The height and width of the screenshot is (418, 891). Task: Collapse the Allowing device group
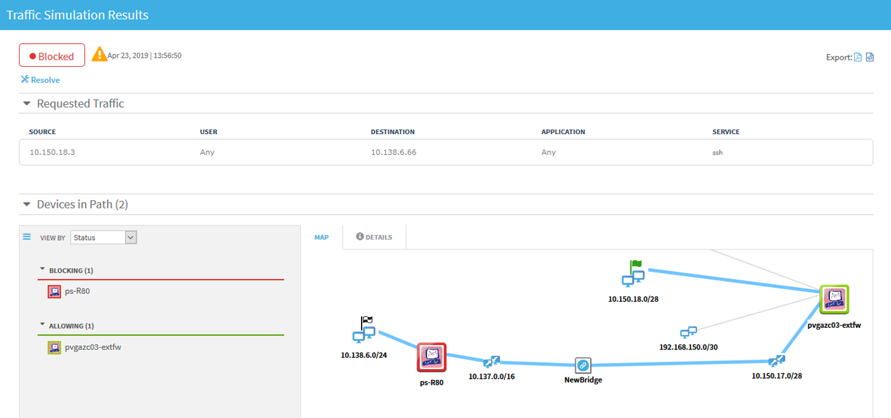pos(43,325)
